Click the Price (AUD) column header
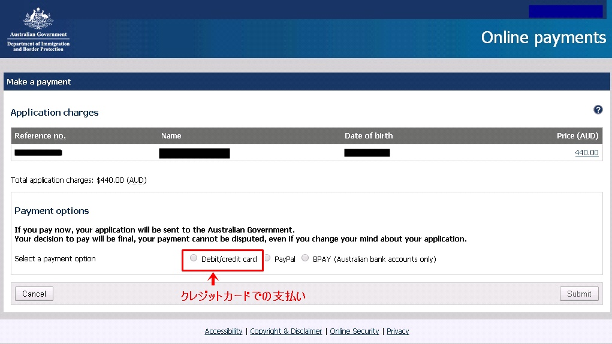The width and height of the screenshot is (612, 344). tap(577, 136)
